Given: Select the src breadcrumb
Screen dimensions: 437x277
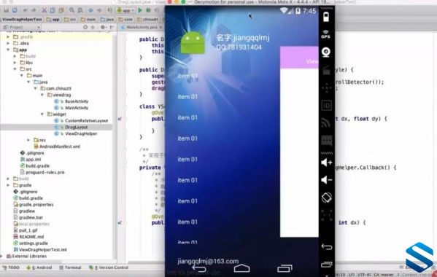Looking at the screenshot, I should pyautogui.click(x=70, y=19).
